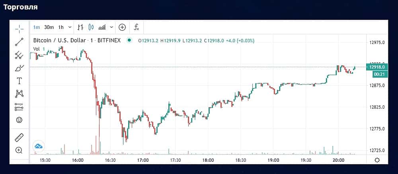The image size is (398, 174).
Task: Open chart settings gear in corner
Action: tap(377, 160)
